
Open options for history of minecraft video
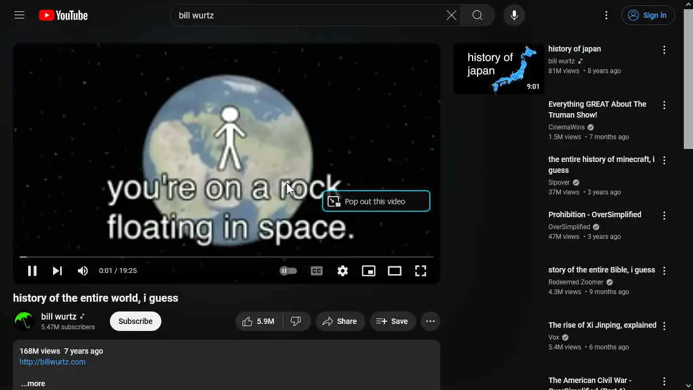click(664, 160)
